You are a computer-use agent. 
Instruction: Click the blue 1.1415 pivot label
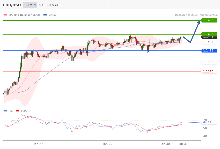(209, 50)
